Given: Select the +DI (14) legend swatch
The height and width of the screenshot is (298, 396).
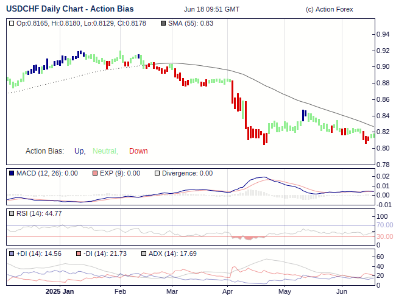Looking at the screenshot, I should click(12, 254).
